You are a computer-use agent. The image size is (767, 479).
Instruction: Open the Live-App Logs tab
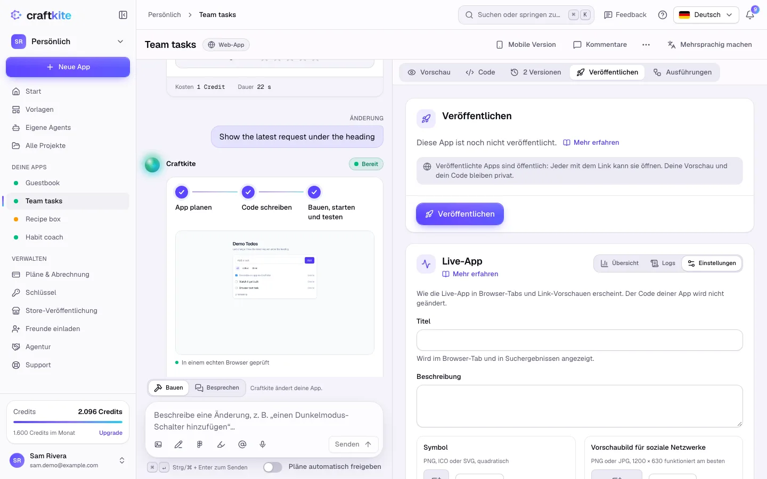(x=663, y=263)
